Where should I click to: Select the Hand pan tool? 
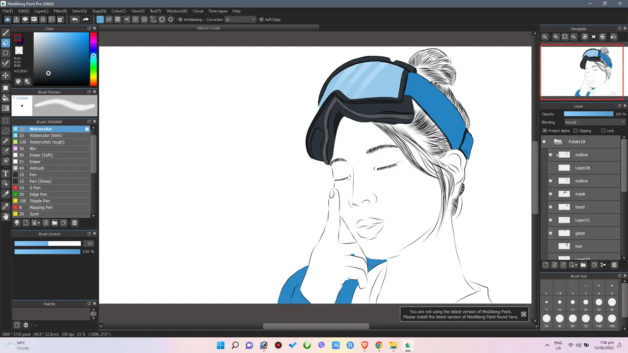[x=6, y=216]
